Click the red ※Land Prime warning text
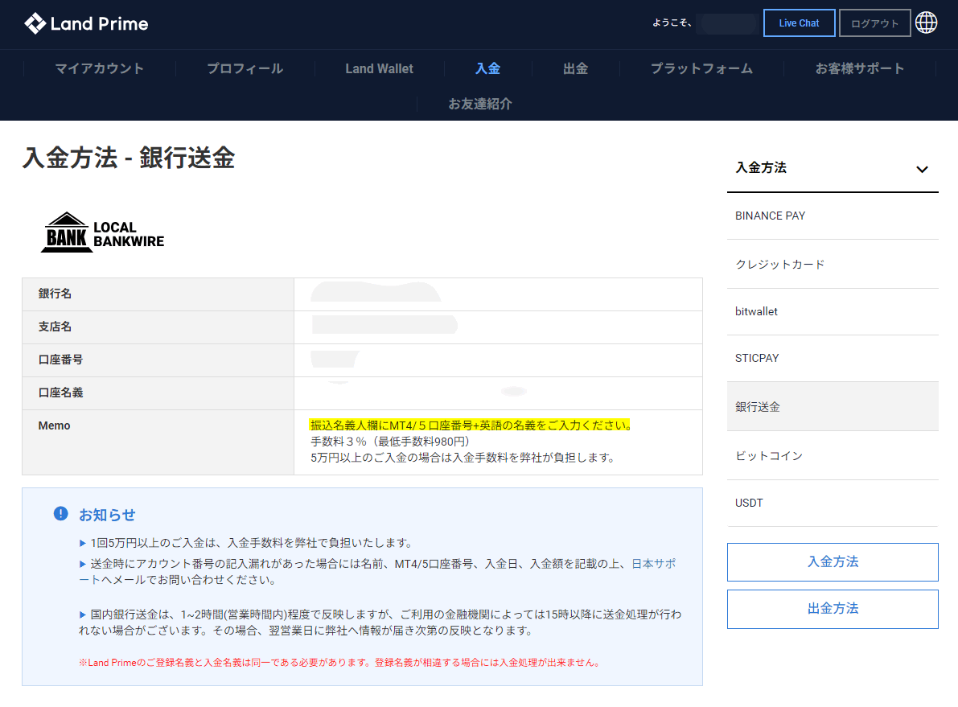The image size is (958, 707). tap(340, 663)
